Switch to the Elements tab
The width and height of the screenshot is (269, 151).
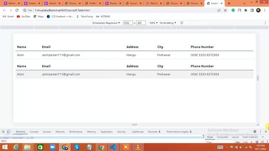(21, 132)
